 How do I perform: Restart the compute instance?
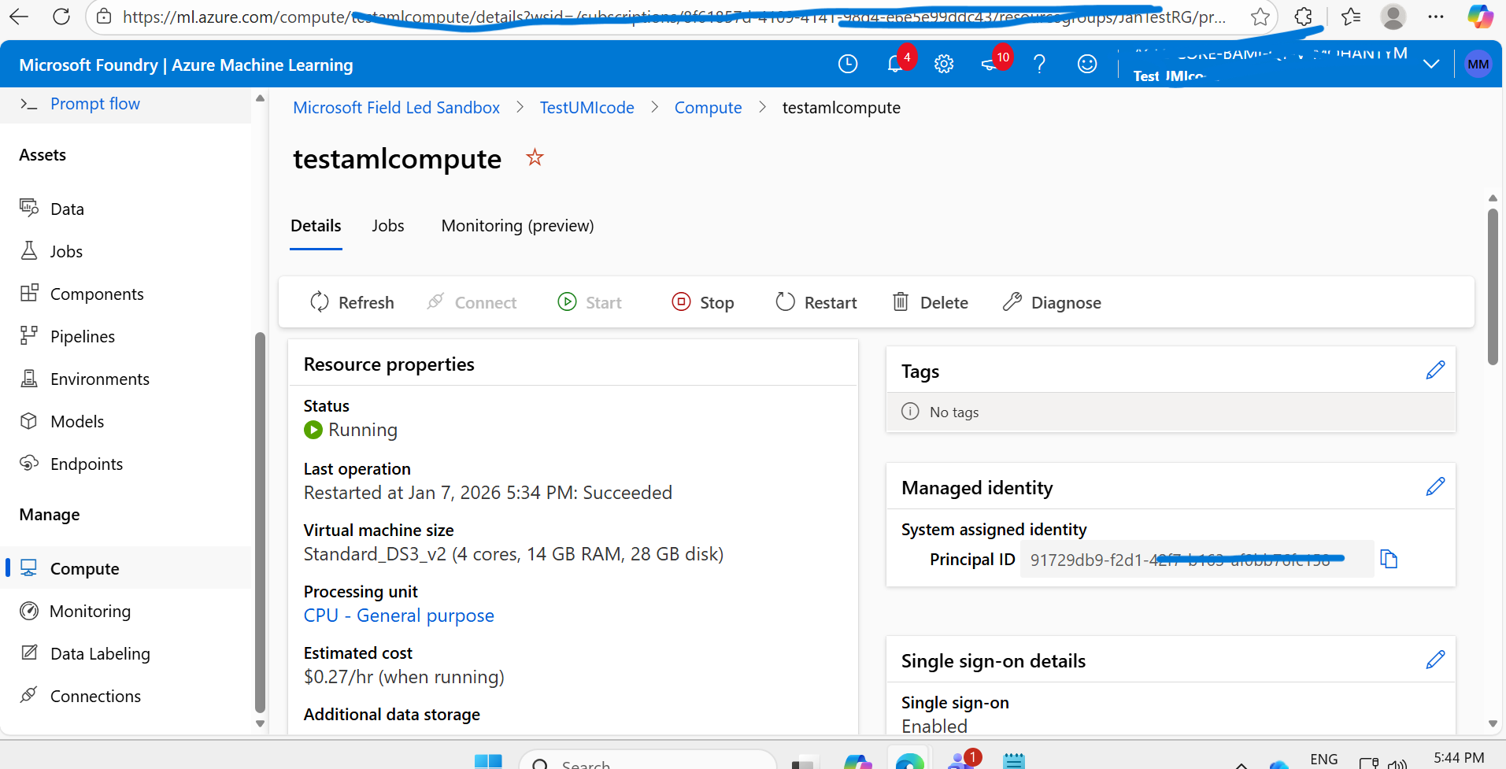(816, 302)
